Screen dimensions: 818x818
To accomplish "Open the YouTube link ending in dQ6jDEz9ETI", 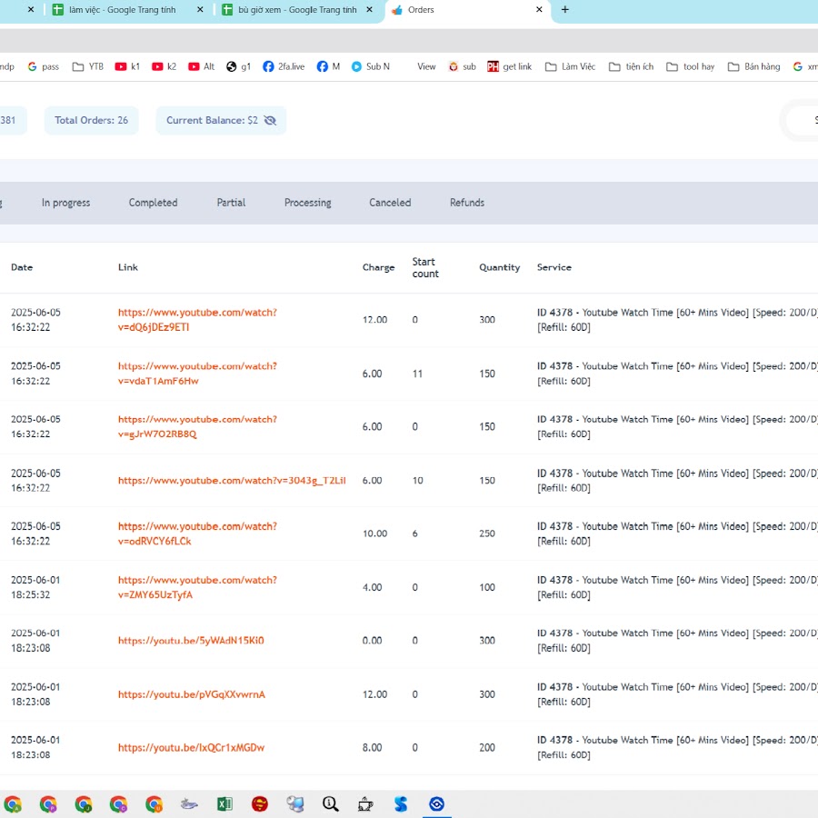I will pyautogui.click(x=197, y=319).
